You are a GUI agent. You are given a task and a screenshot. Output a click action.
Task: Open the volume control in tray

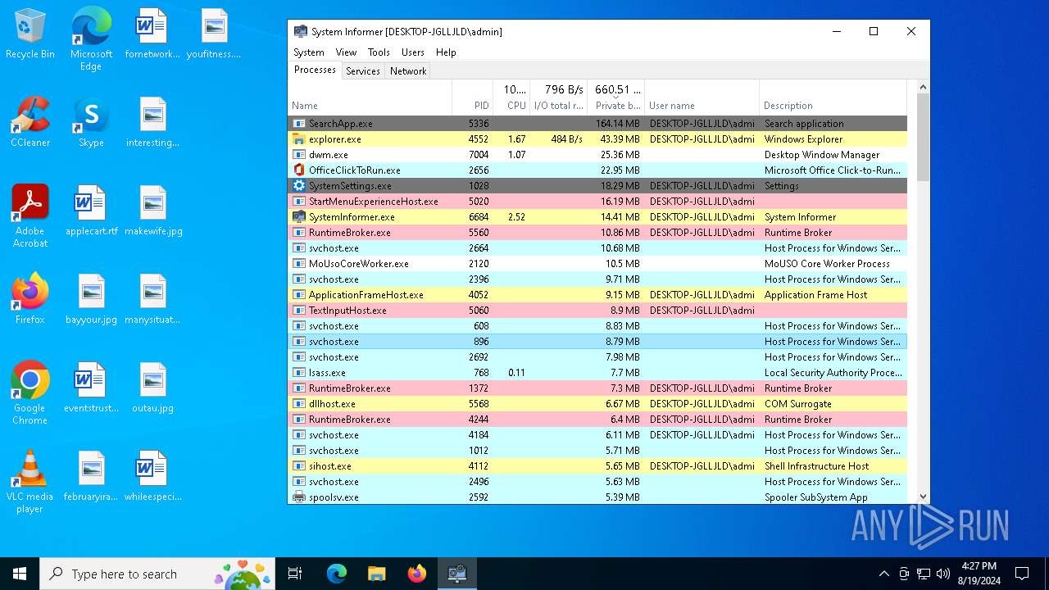[943, 574]
